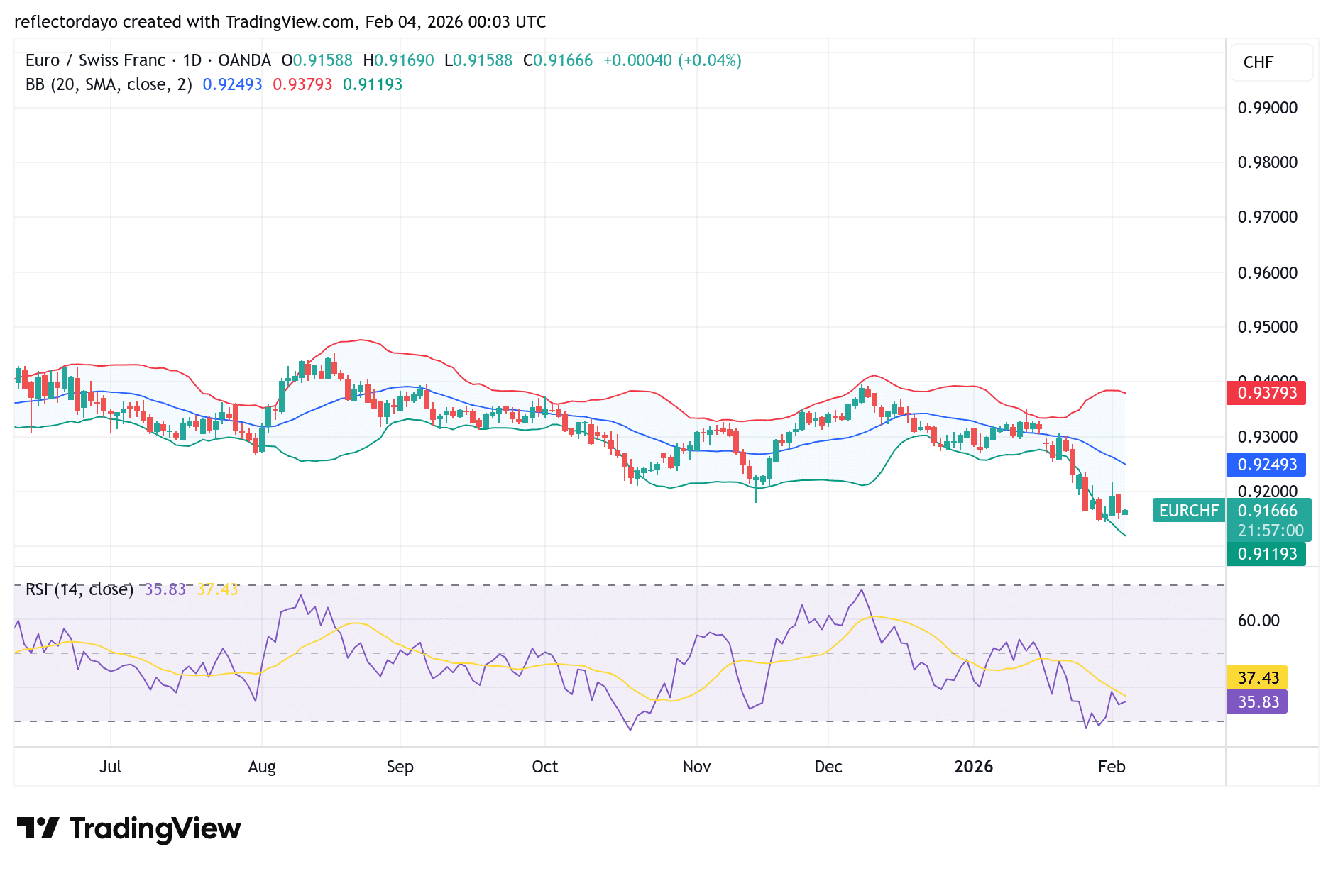
Task: Click the yellow 37.43 RSI value flag
Action: 1256,678
